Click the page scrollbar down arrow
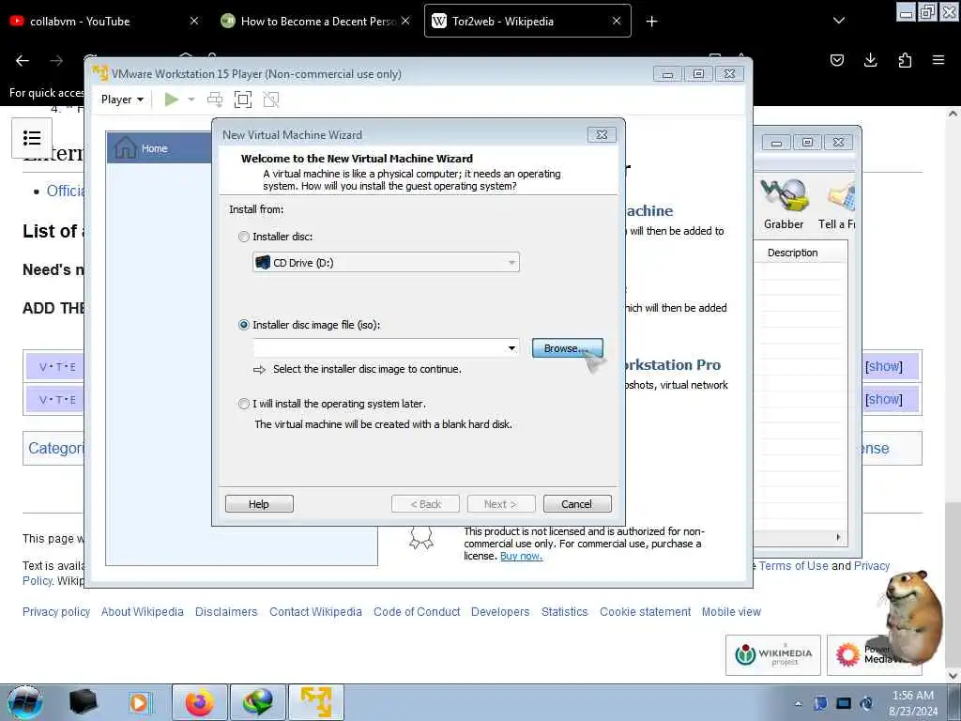 953,676
